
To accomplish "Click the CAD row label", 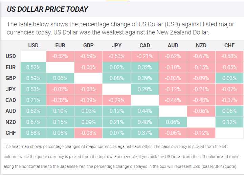I will tap(10, 100).
